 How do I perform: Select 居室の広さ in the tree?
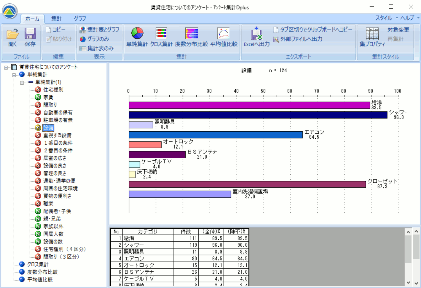pos(55,158)
